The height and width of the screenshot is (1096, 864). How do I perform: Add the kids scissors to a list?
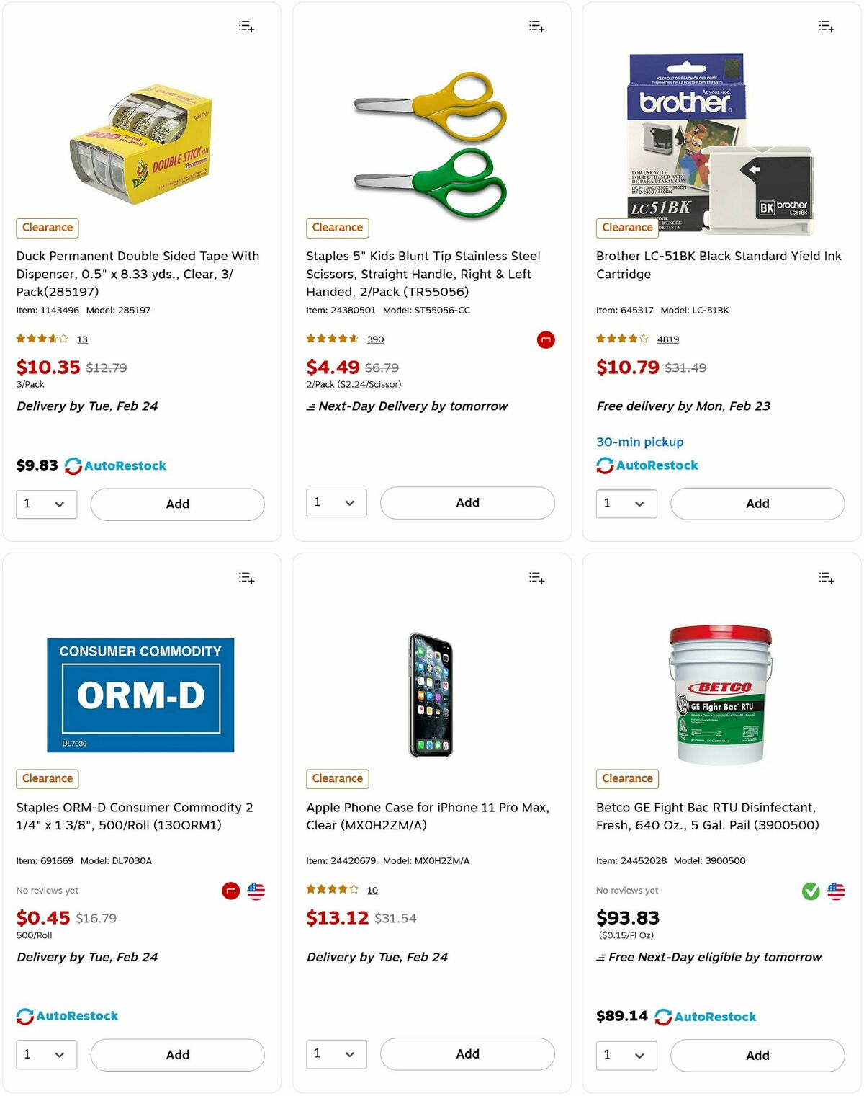[536, 26]
